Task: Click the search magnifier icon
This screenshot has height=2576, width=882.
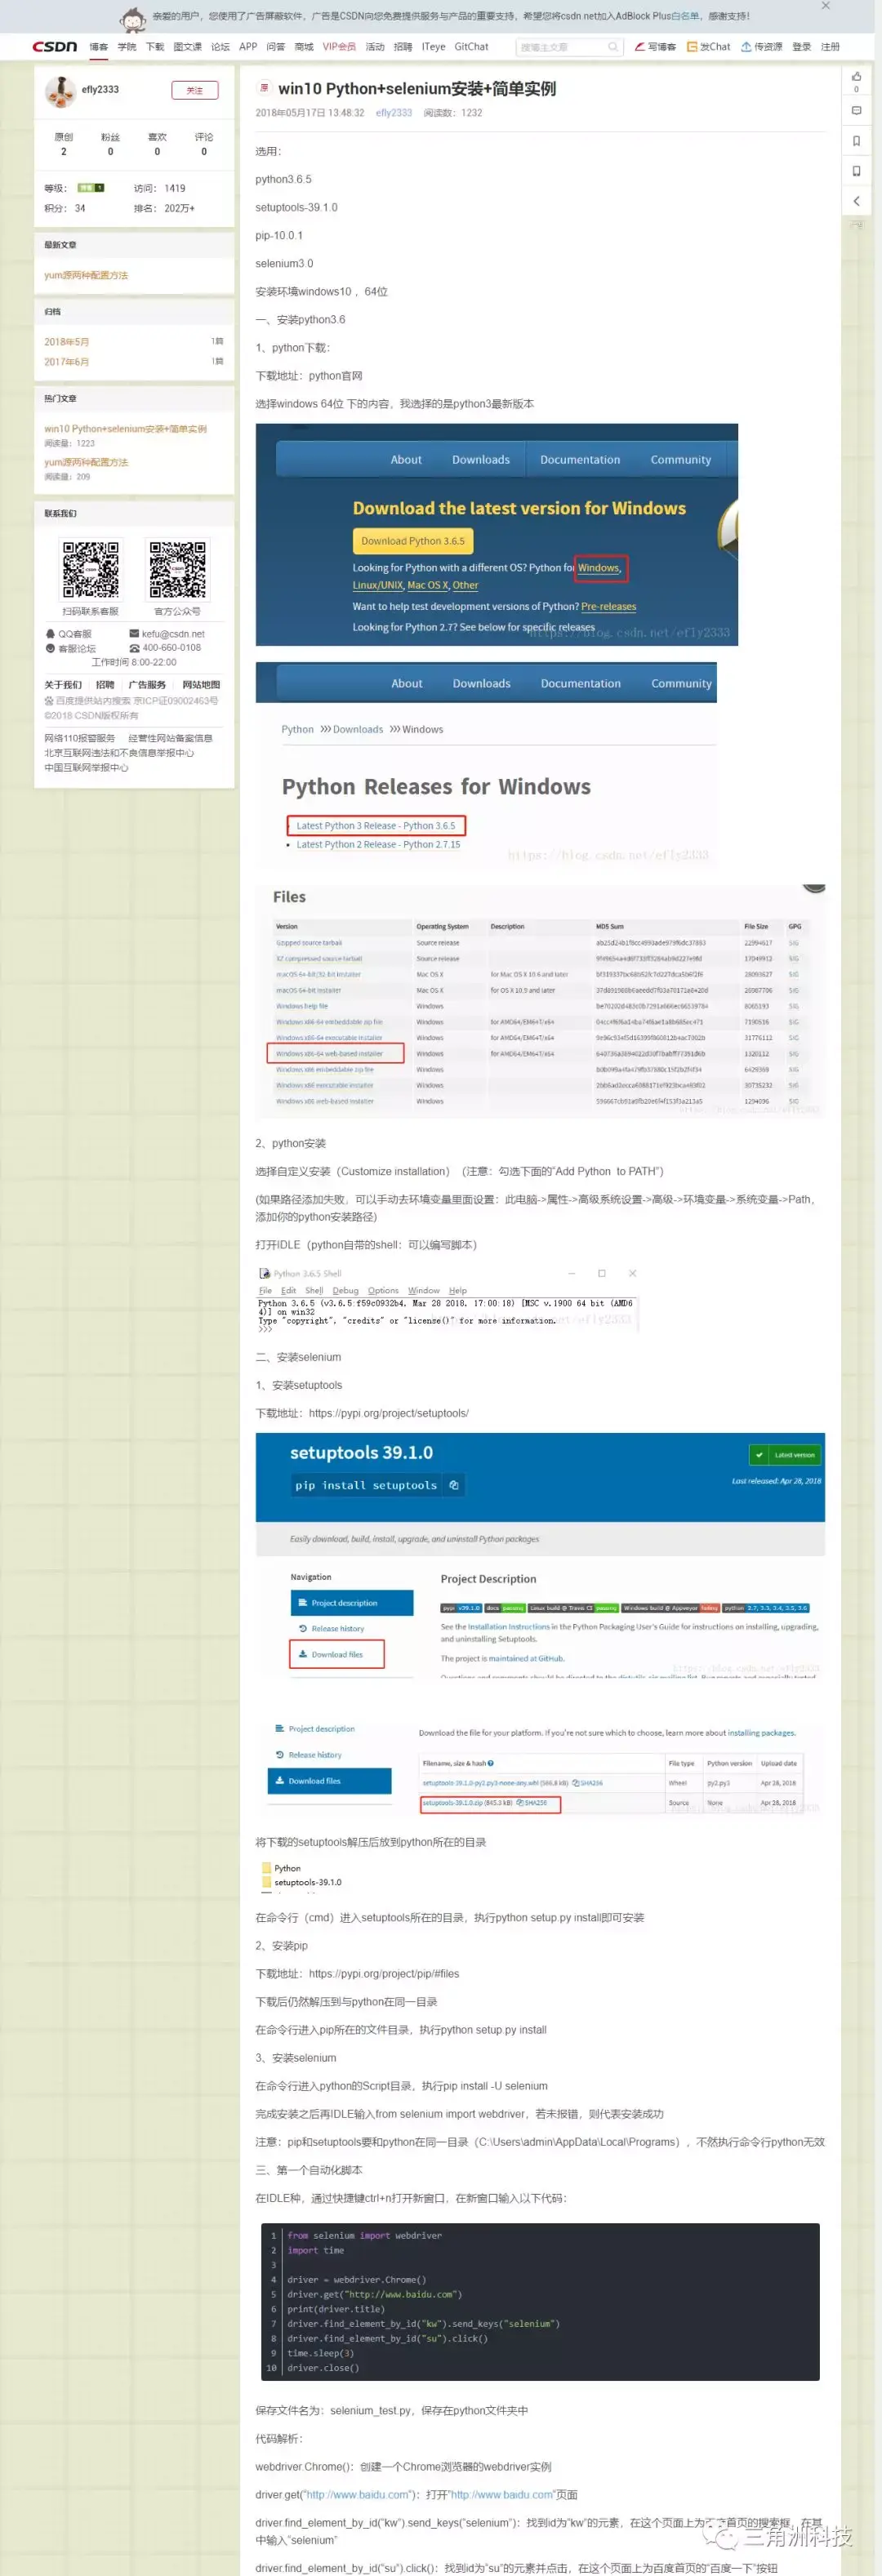Action: pyautogui.click(x=613, y=47)
